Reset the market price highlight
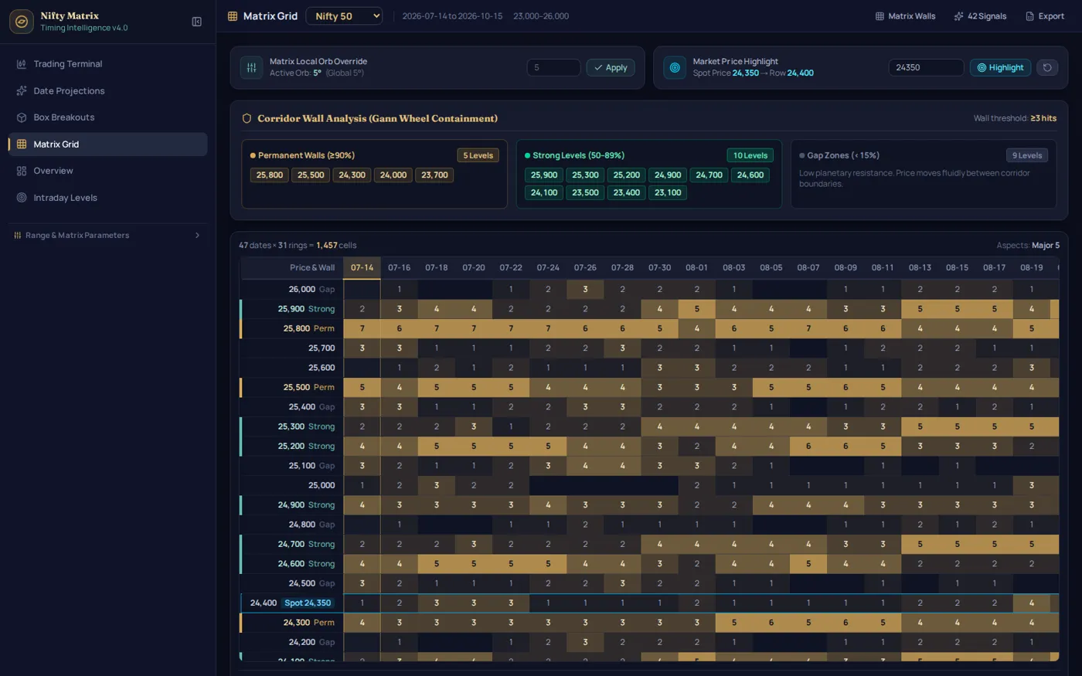 tap(1047, 68)
